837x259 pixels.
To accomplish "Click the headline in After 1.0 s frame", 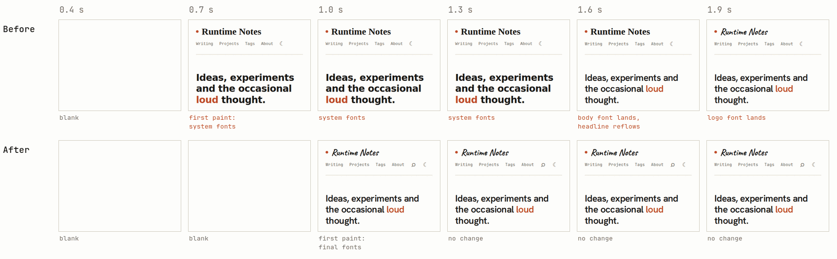I will pos(372,210).
